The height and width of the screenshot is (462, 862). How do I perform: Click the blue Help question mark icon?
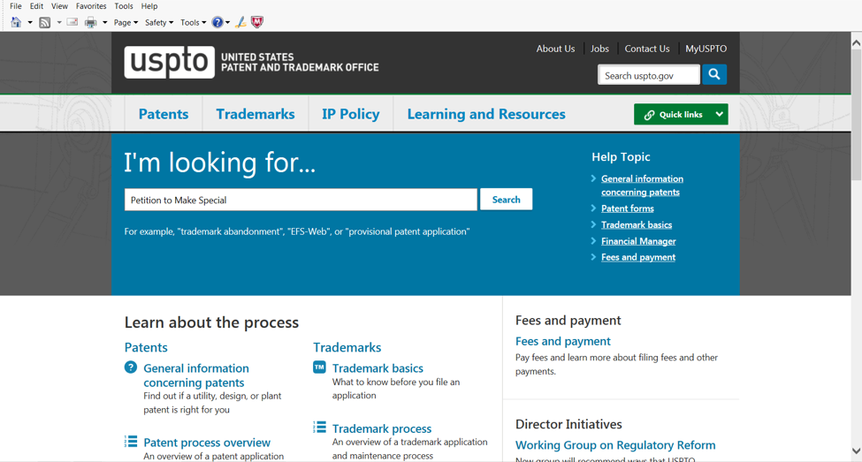coord(217,22)
